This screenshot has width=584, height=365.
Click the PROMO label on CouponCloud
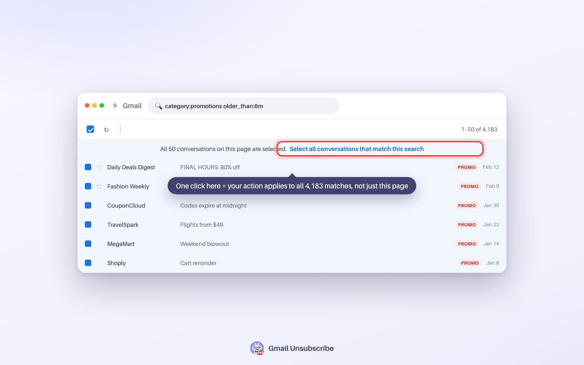point(467,205)
